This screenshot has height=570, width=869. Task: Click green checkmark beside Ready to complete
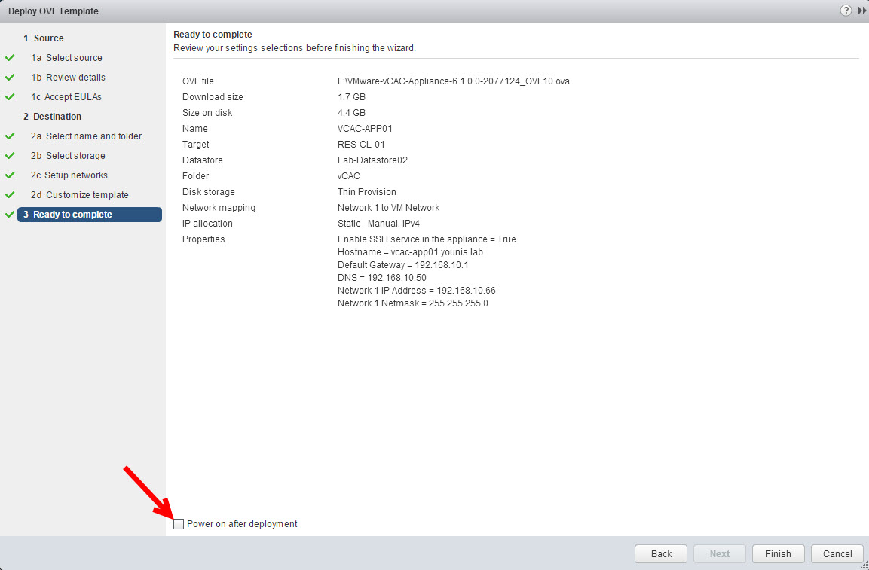click(x=10, y=215)
